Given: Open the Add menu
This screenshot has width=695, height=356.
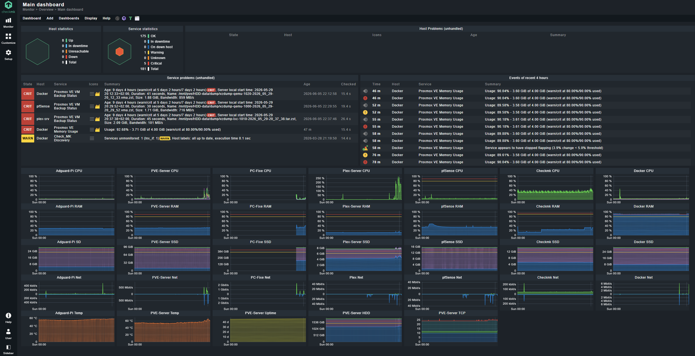Looking at the screenshot, I should pyautogui.click(x=50, y=18).
